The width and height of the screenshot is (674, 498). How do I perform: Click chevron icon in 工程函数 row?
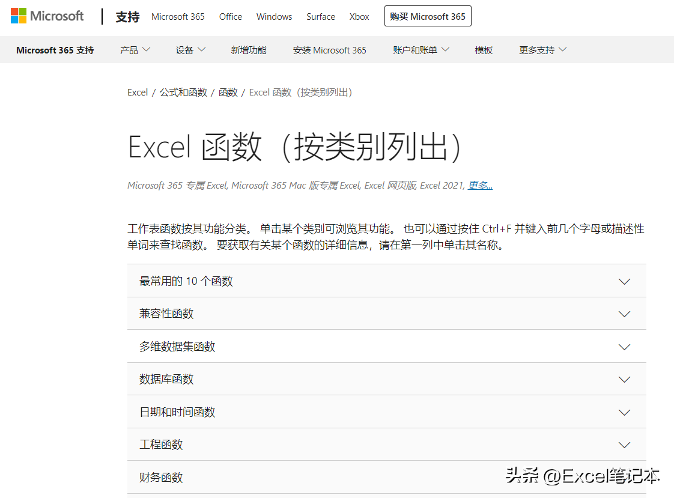(x=624, y=445)
